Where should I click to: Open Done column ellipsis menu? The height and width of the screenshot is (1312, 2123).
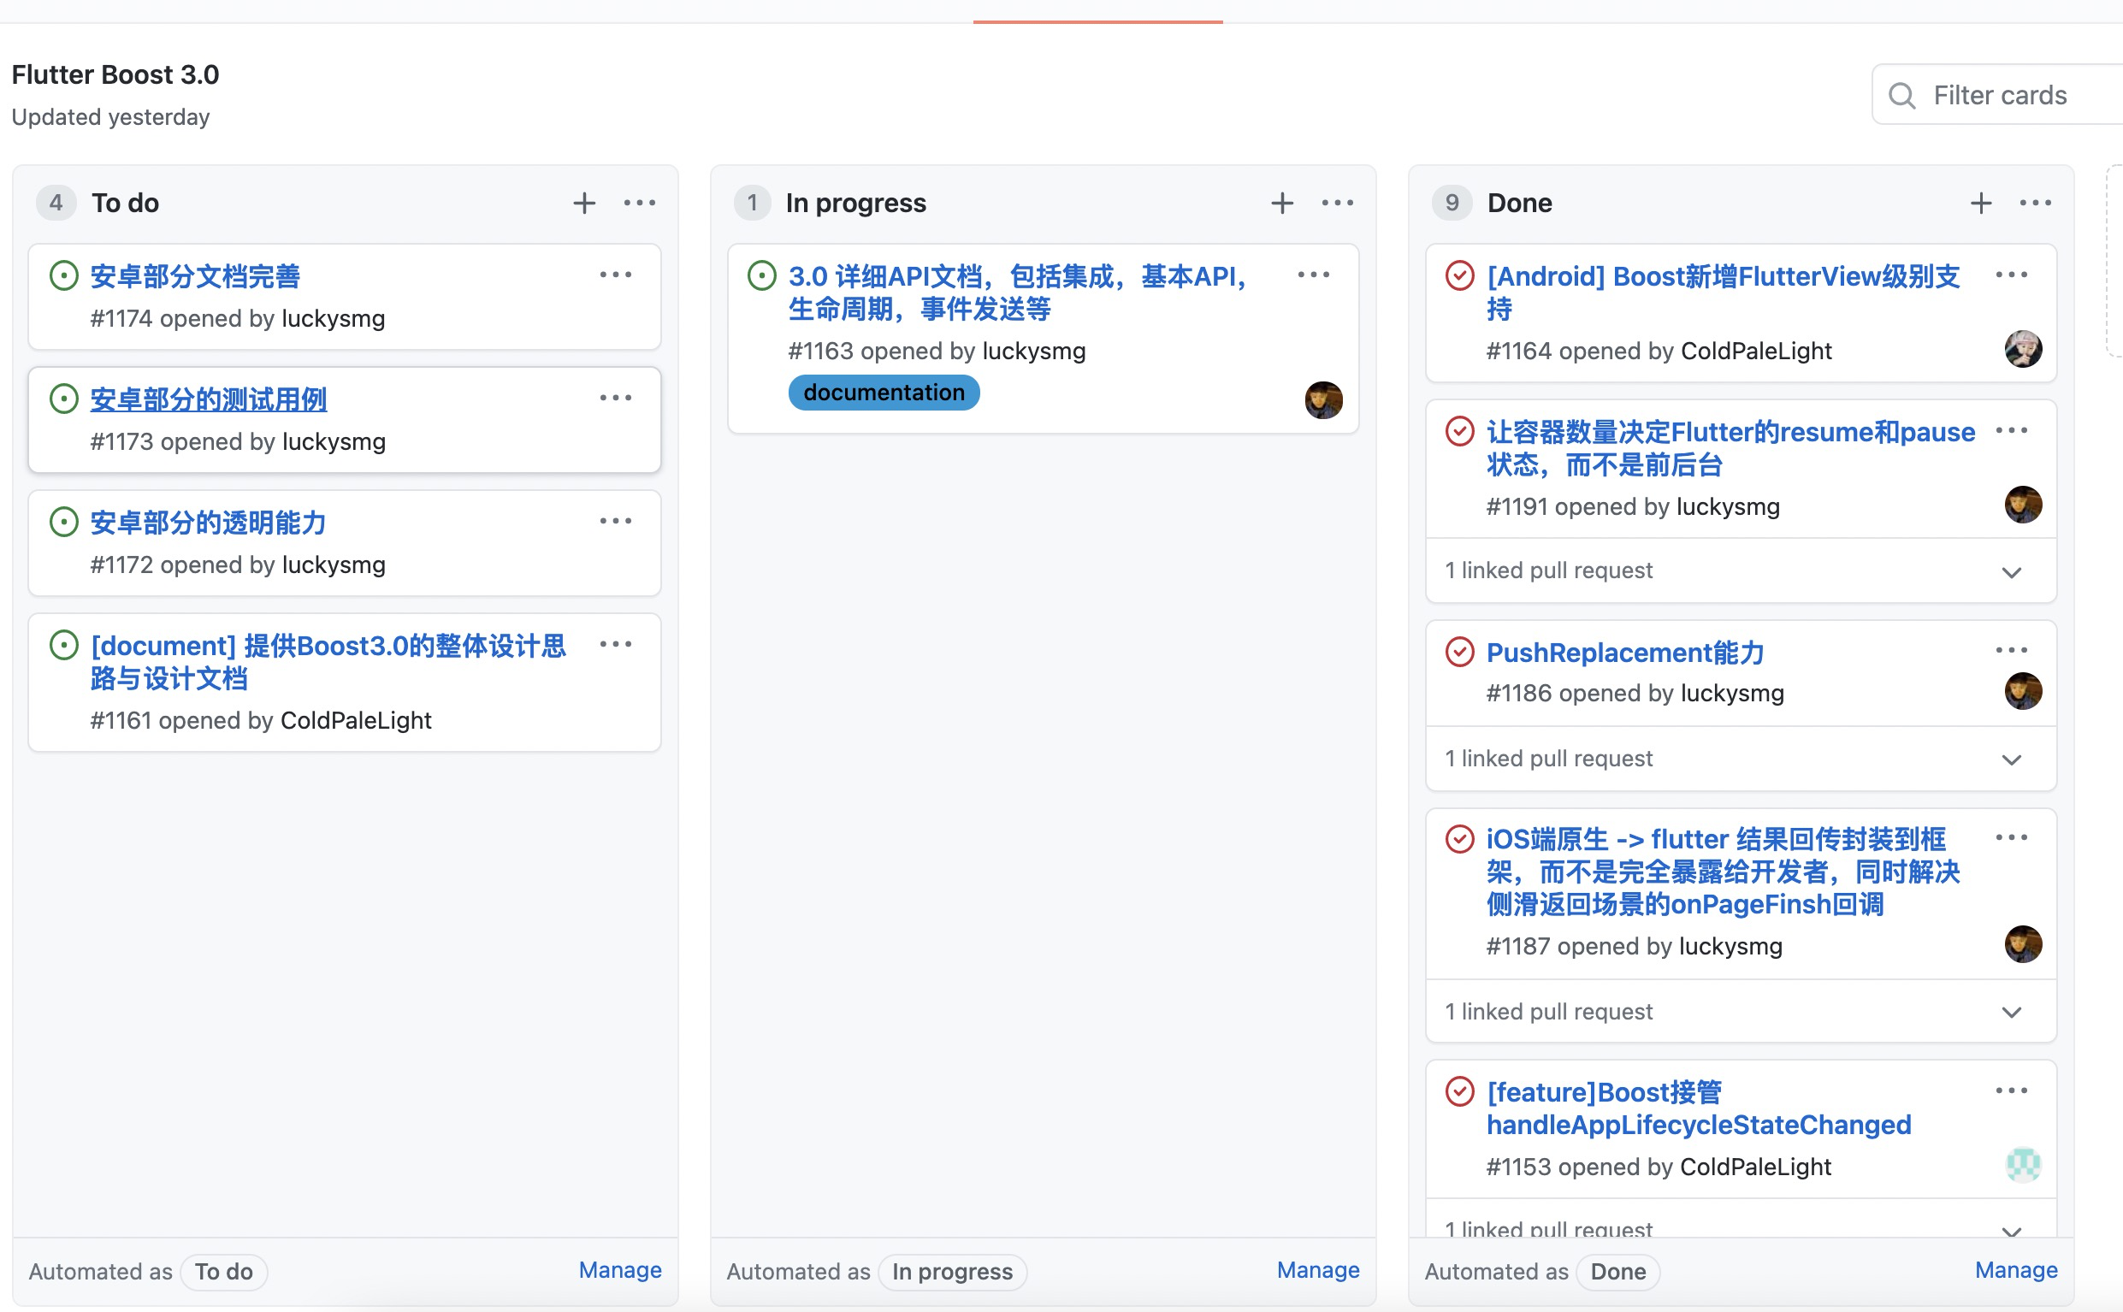pos(2036,203)
